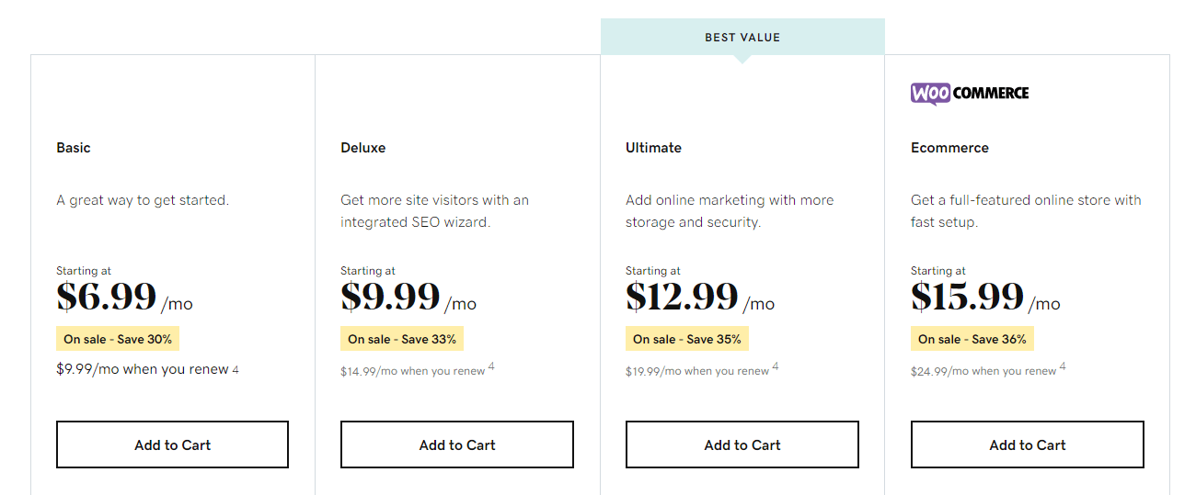1196x495 pixels.
Task: Click the $12.99 Ultimate price
Action: (x=682, y=298)
